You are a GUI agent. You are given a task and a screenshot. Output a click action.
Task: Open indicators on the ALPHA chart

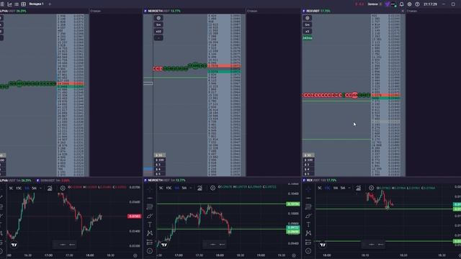pyautogui.click(x=50, y=188)
